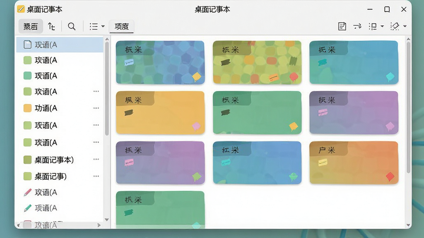Expand the layout arrangement dropdown arrow
The image size is (424, 238).
point(382,26)
